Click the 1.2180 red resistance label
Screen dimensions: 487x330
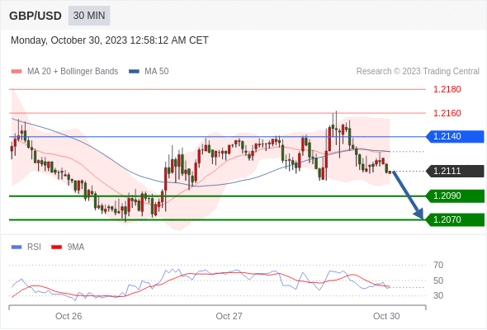(x=447, y=89)
